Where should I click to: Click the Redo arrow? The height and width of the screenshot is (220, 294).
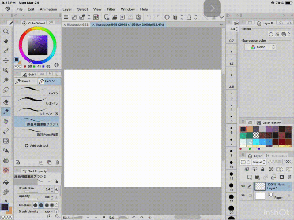click(x=156, y=17)
